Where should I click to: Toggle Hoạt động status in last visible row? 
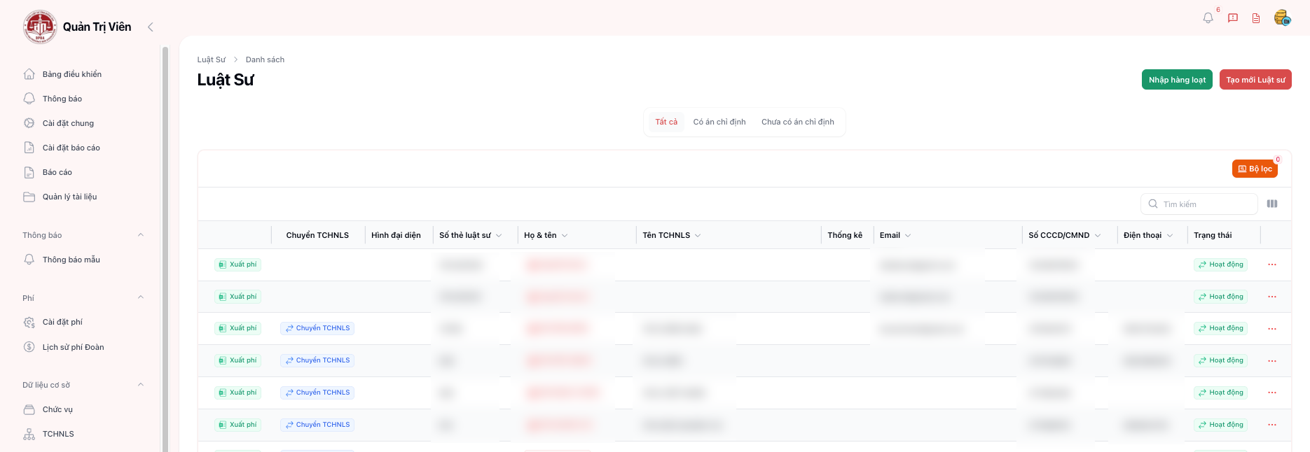1220,425
